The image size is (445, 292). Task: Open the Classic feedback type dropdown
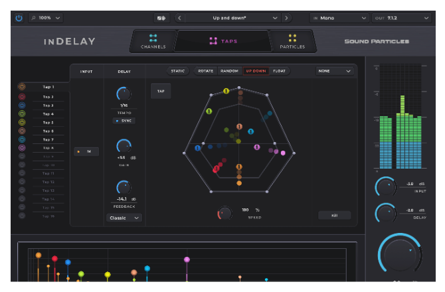pos(124,218)
